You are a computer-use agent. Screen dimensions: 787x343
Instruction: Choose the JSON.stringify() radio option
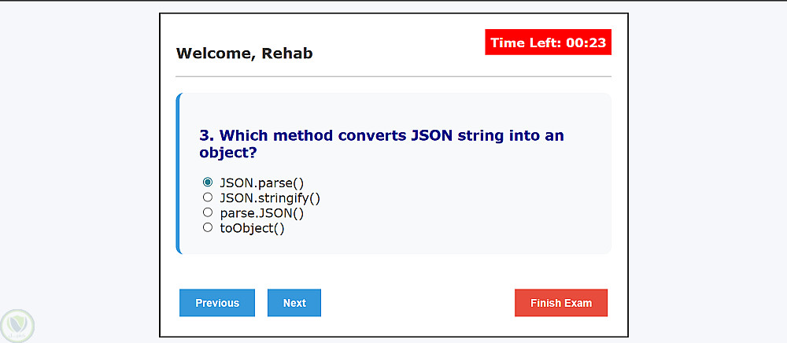[x=208, y=197]
